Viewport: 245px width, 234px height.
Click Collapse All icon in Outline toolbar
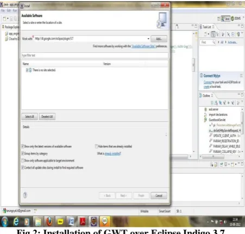coord(212,103)
